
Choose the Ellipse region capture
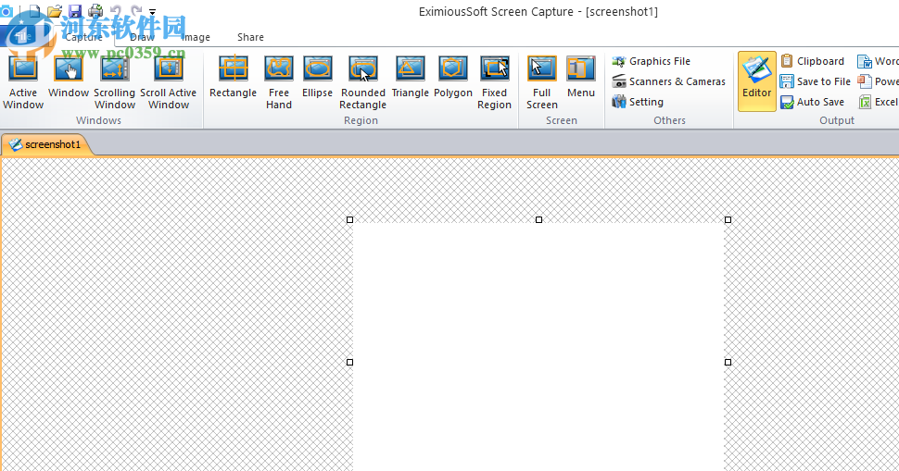318,77
